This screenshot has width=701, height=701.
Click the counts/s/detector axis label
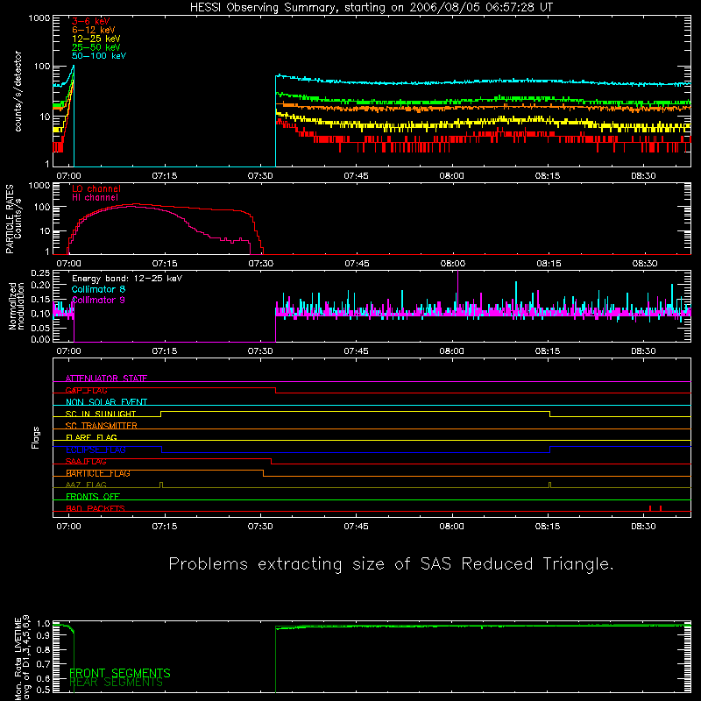[18, 91]
